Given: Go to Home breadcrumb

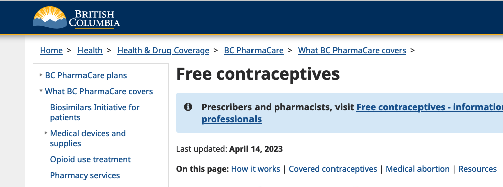Looking at the screenshot, I should 51,50.
